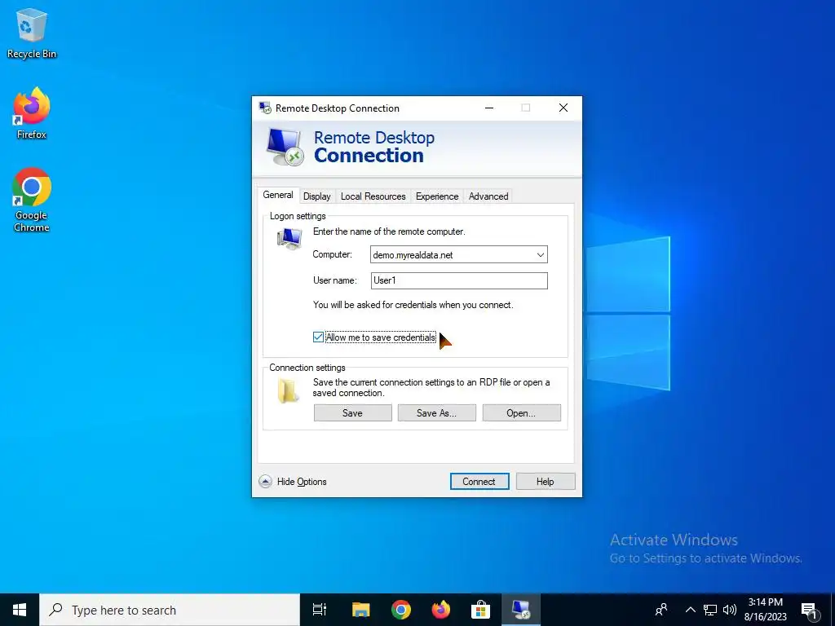Screen dimensions: 835x626
Task: Open the Recycle Bin desktop icon
Action: (32, 33)
